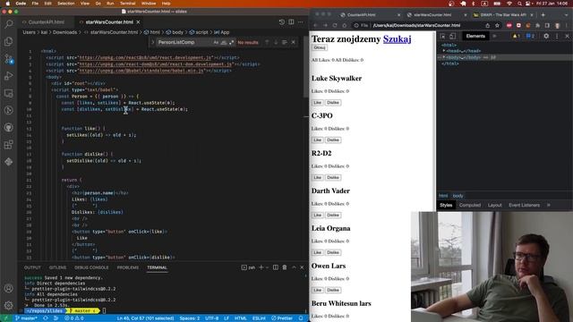Change HTML language mode in status bar
The height and width of the screenshot is (322, 573).
241,318
